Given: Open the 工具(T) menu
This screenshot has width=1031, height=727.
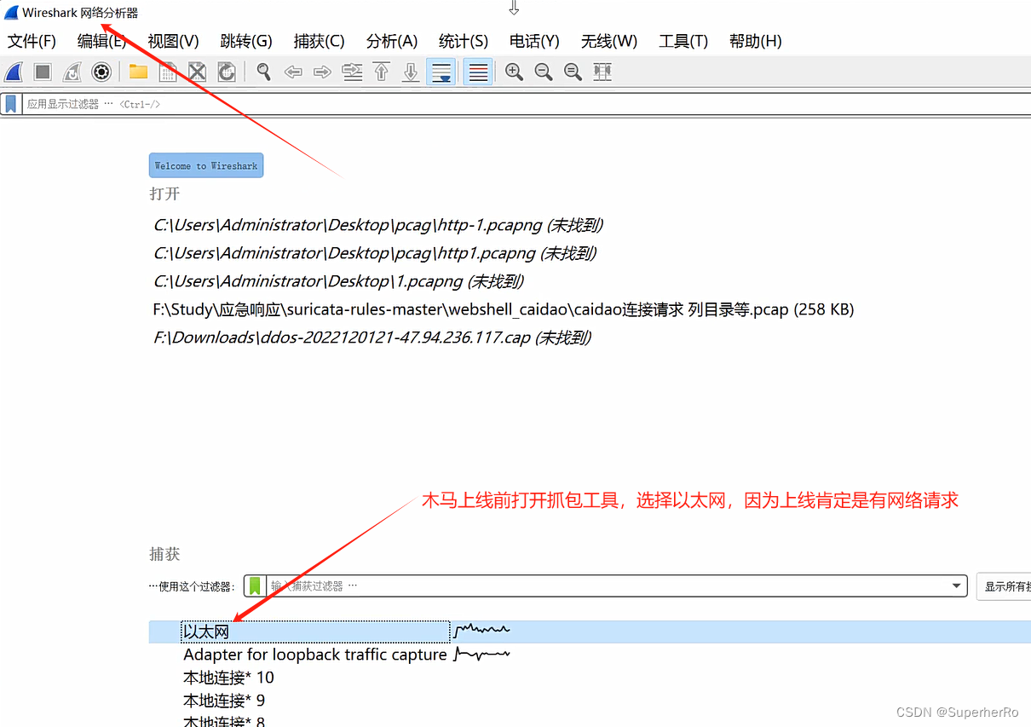Looking at the screenshot, I should (x=683, y=41).
